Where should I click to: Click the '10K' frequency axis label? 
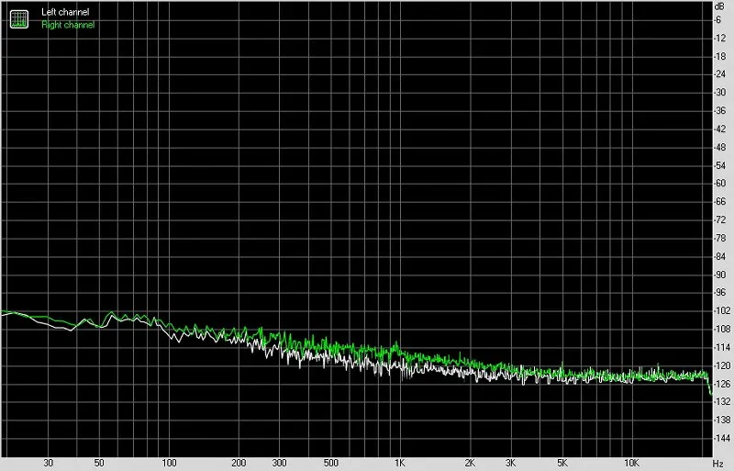coord(631,463)
